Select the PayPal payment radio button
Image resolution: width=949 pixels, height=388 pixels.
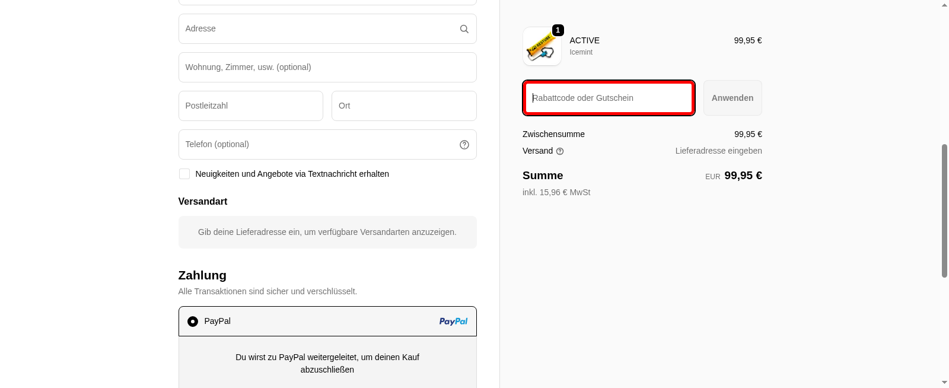click(x=192, y=321)
